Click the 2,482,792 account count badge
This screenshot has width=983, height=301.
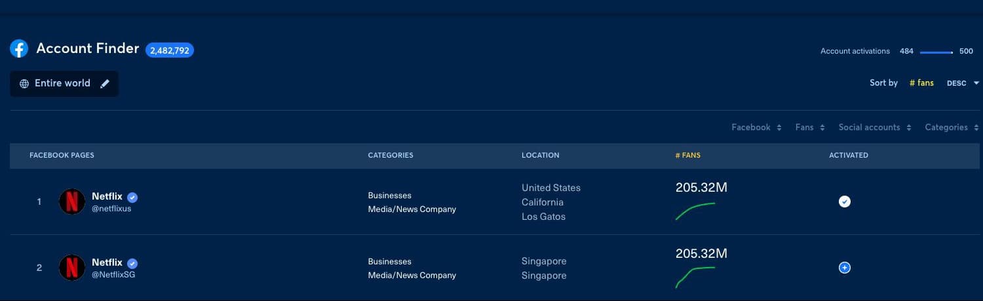(170, 50)
